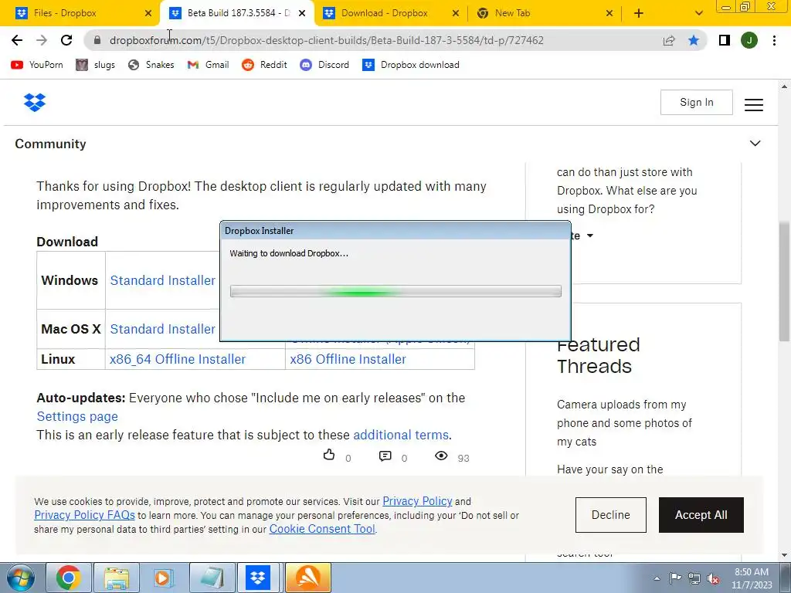This screenshot has height=593, width=791.
Task: Click the Windows Standard Installer link
Action: click(162, 280)
